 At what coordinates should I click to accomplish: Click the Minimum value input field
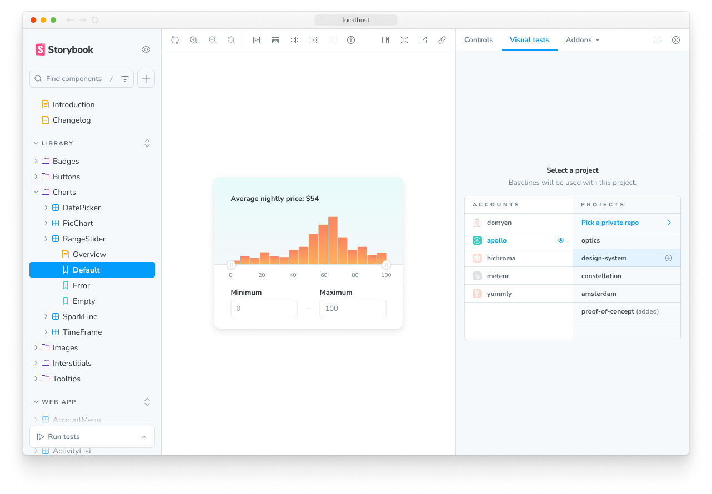264,309
